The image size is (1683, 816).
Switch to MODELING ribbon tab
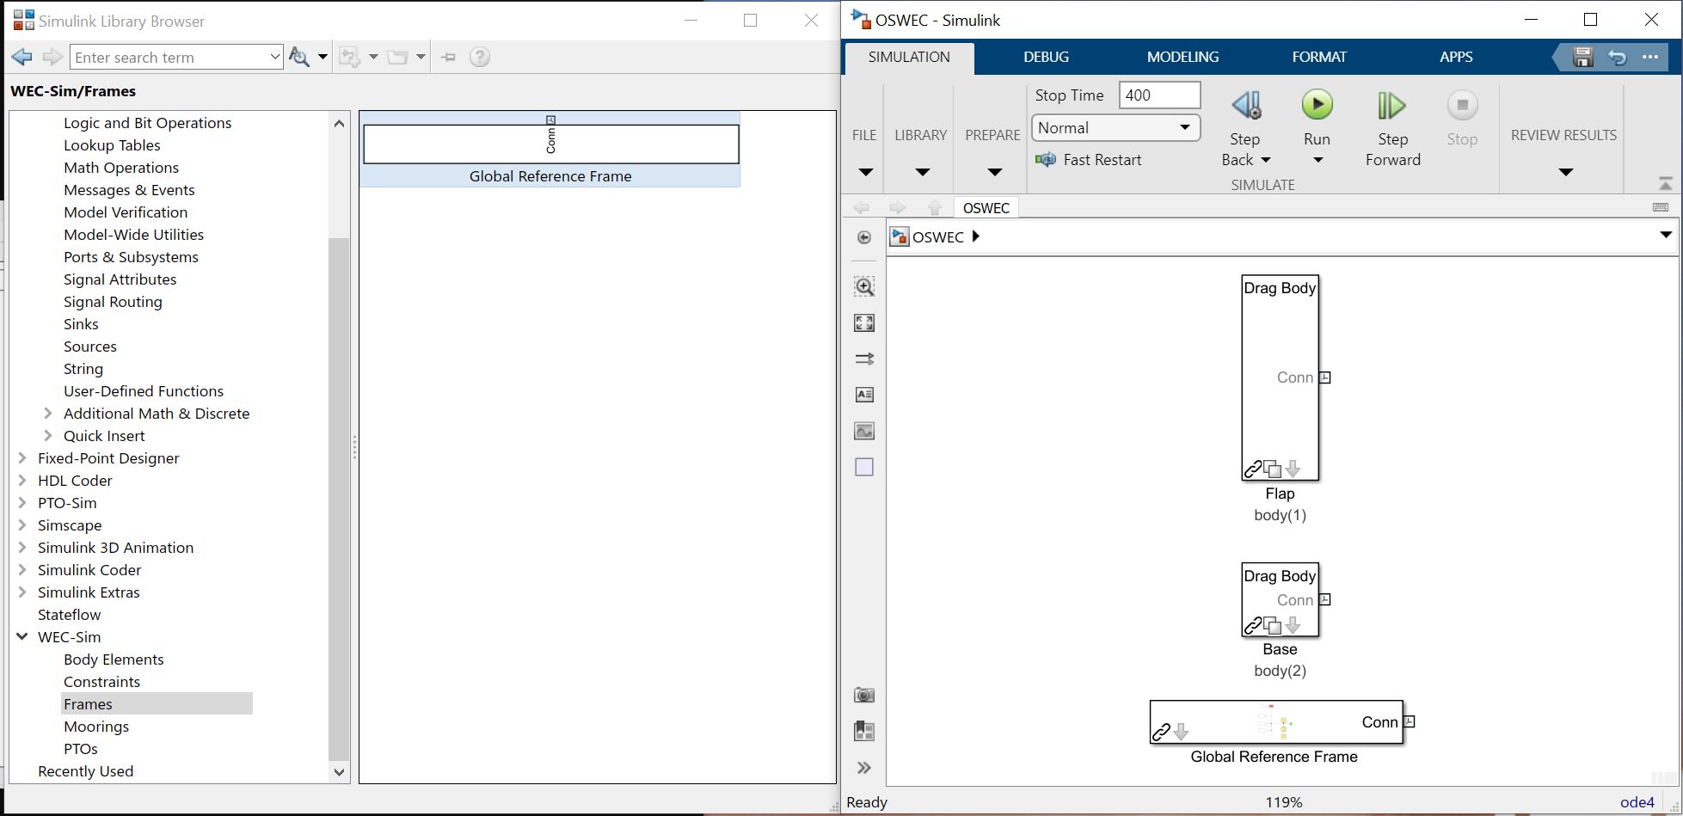pyautogui.click(x=1182, y=57)
